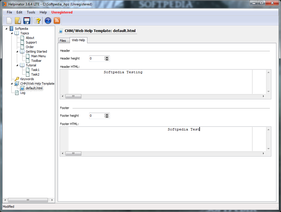Image resolution: width=281 pixels, height=212 pixels.
Task: Select the Order topic
Action: pos(30,47)
